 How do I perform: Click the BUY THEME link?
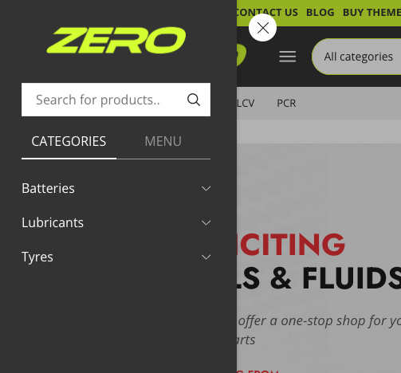(x=372, y=13)
